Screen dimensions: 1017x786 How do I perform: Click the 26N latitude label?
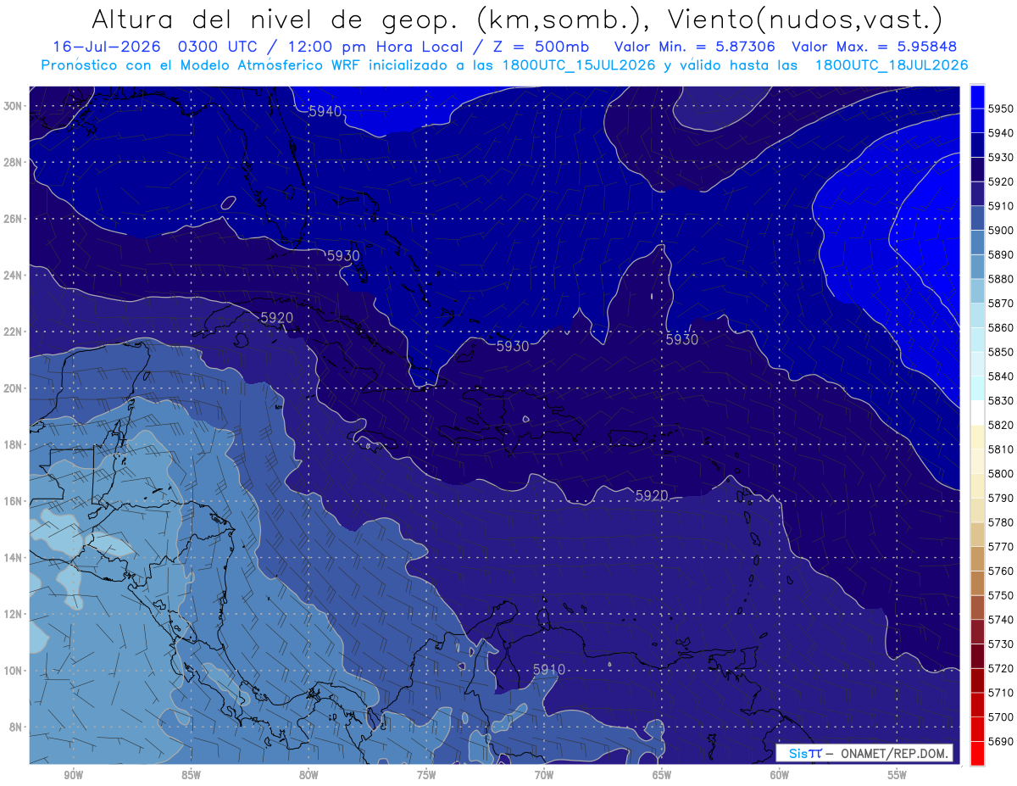point(14,219)
